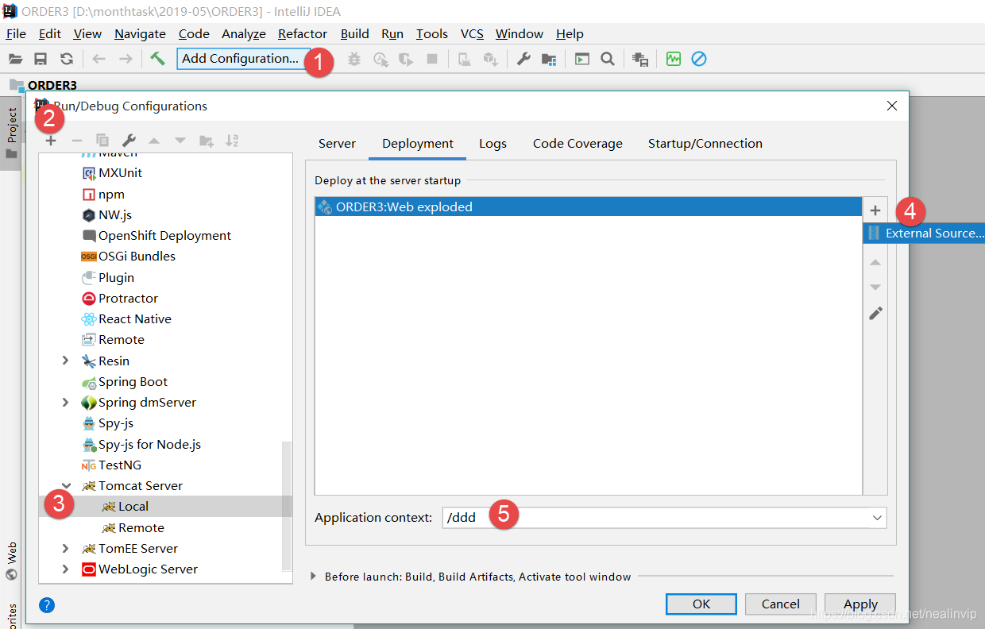Image resolution: width=985 pixels, height=629 pixels.
Task: Add new configuration with plus icon
Action: point(51,141)
